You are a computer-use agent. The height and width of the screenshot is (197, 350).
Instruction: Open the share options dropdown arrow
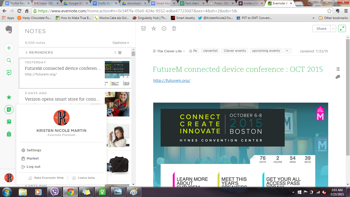click(x=333, y=28)
